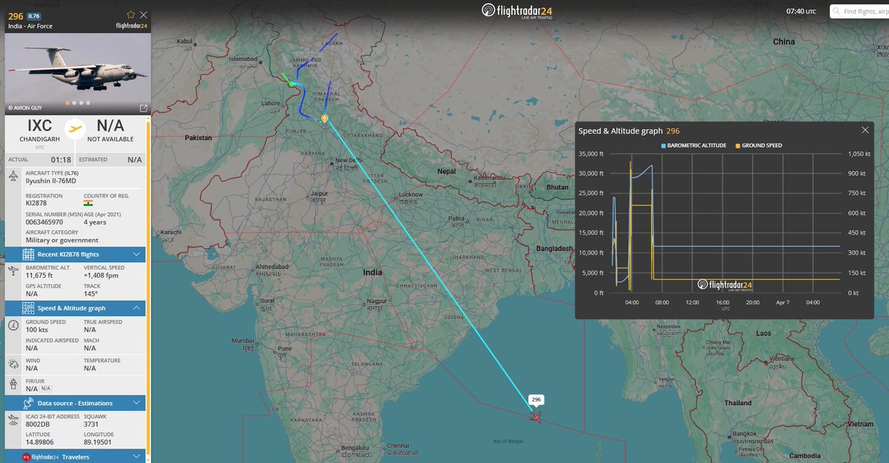Click the yellow airplane route icon

(75, 129)
